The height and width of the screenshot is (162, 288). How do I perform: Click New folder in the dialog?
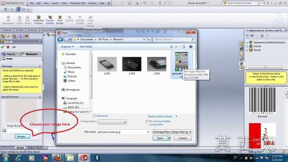86,47
